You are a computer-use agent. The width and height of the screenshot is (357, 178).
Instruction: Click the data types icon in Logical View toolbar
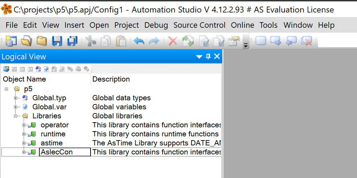(38, 69)
